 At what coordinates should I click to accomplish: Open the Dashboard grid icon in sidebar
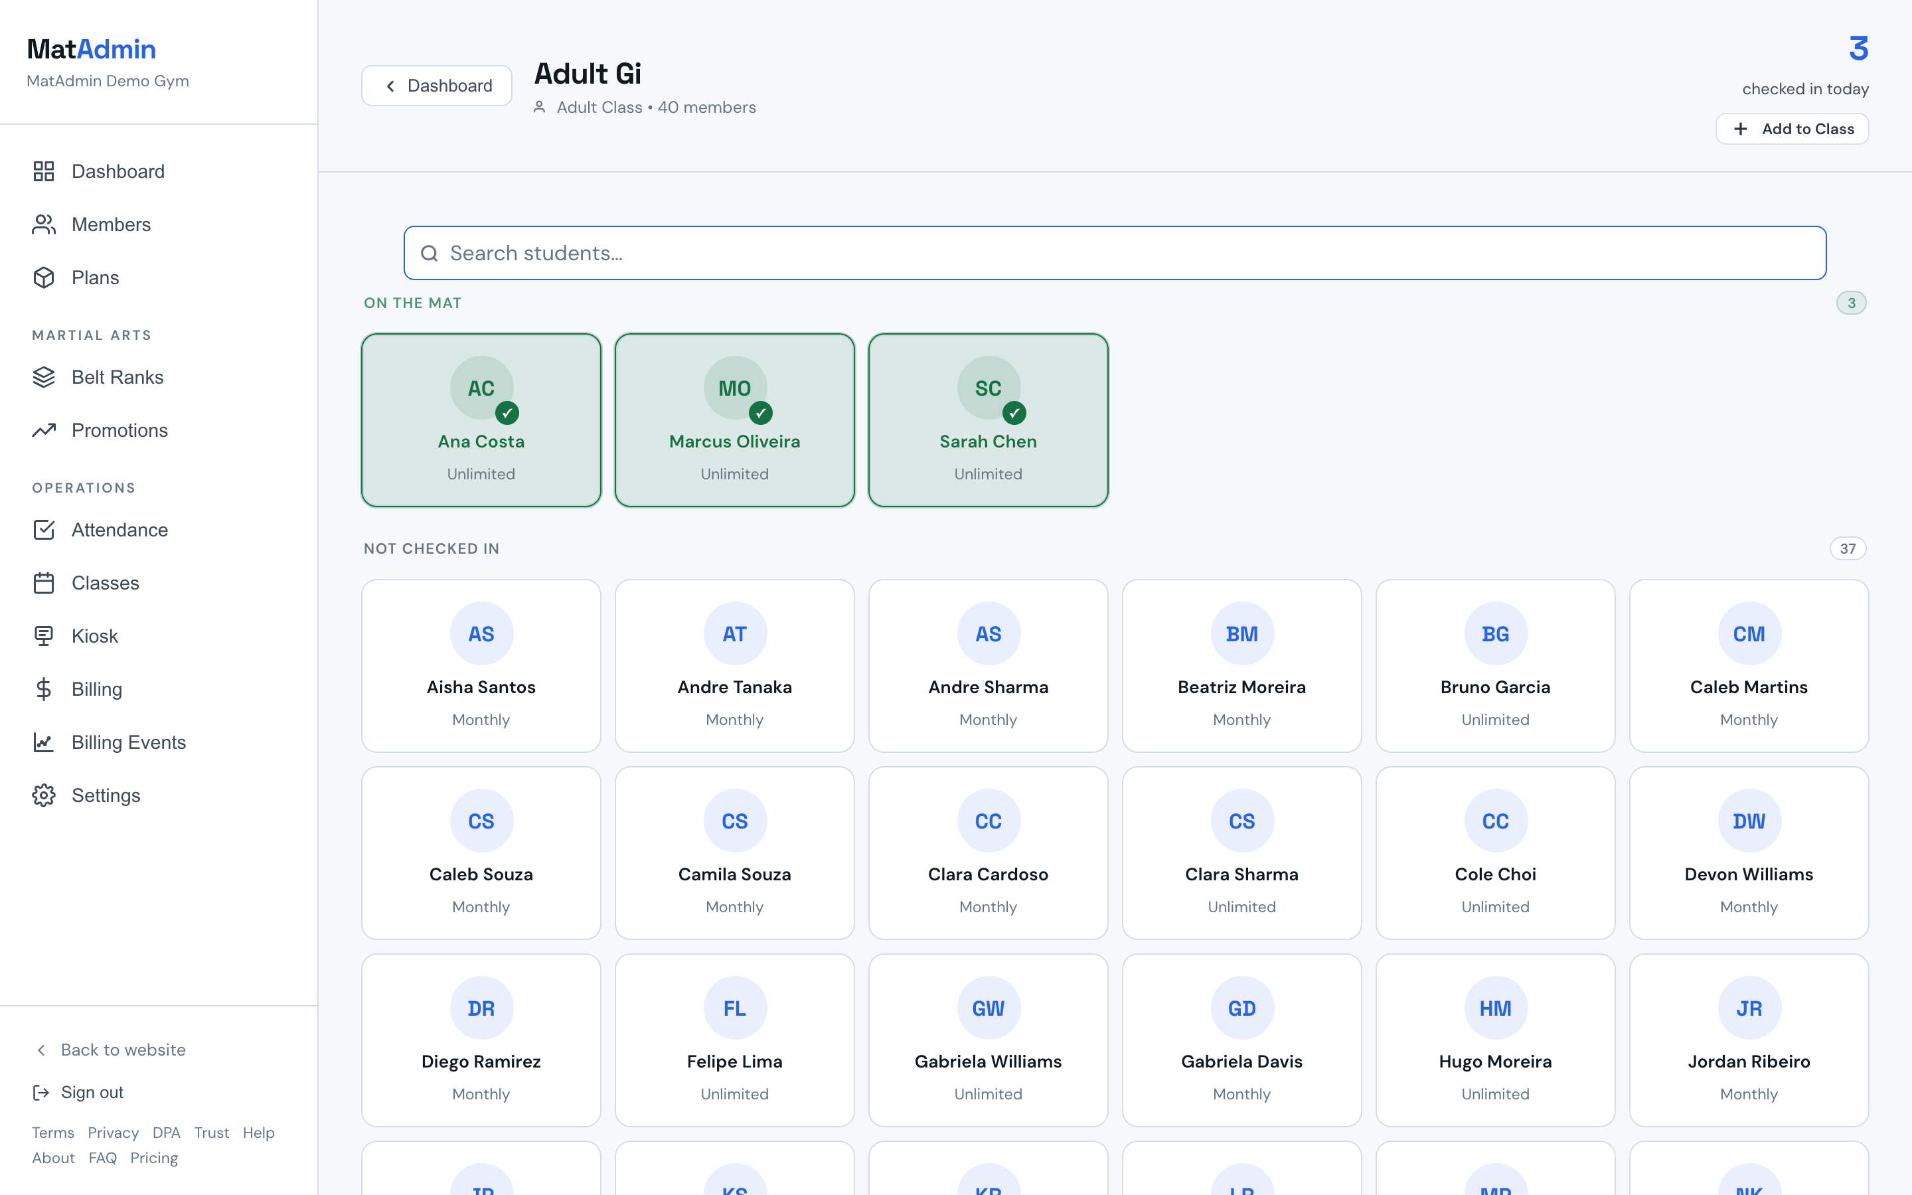coord(43,171)
